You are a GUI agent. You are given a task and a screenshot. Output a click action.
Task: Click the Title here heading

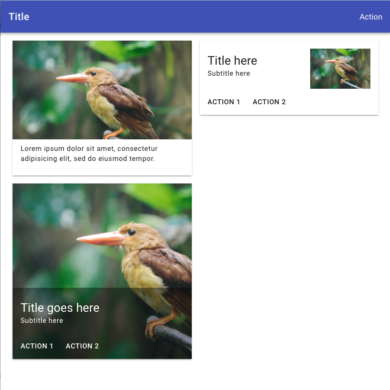[x=232, y=61]
